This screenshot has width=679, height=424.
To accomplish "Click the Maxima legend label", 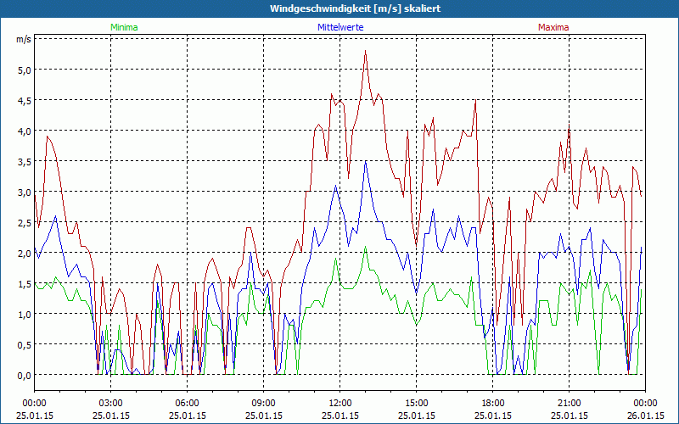I will point(553,27).
